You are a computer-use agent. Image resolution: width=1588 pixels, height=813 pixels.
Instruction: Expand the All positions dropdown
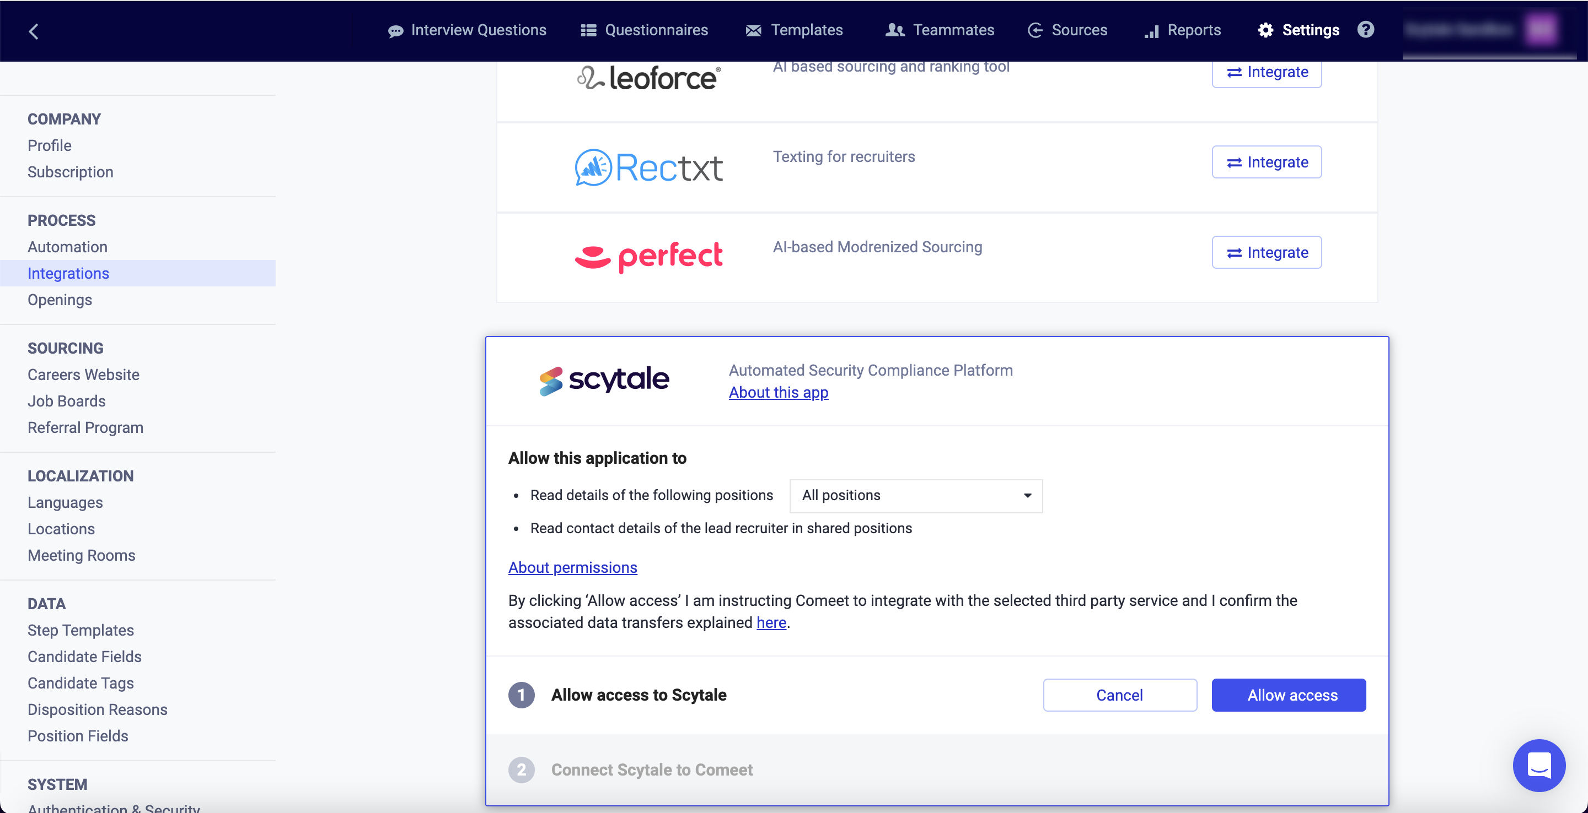click(x=916, y=496)
